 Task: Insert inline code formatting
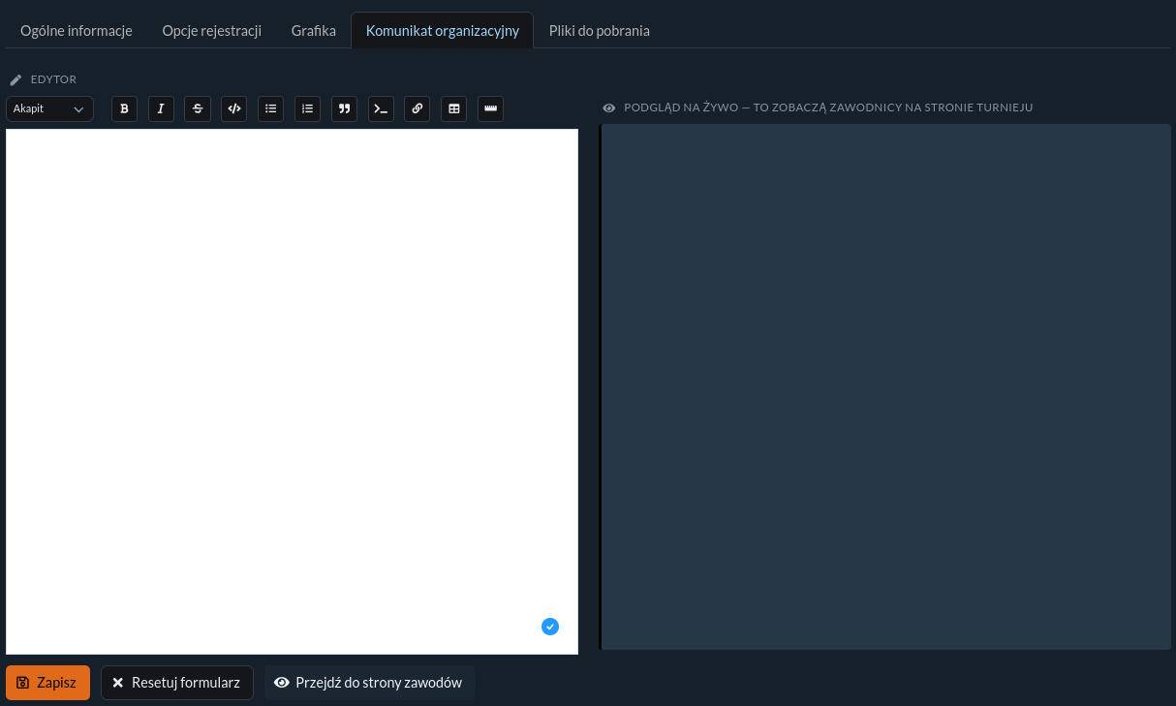[x=233, y=108]
